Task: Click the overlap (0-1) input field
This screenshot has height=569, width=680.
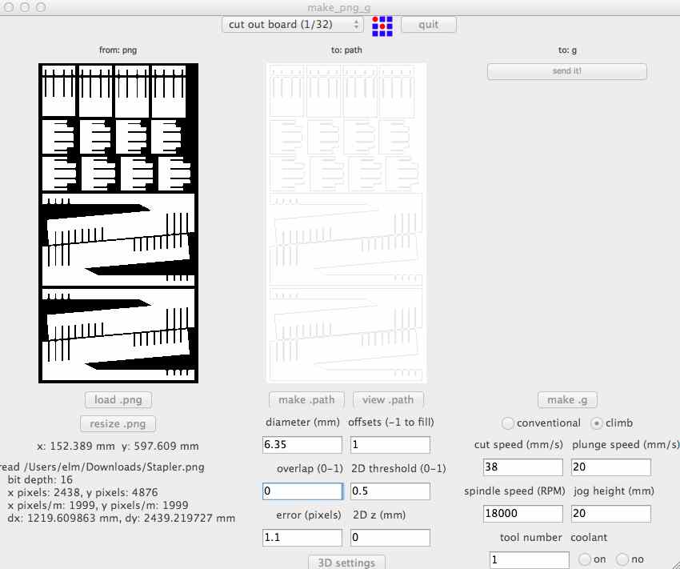Action: (302, 491)
